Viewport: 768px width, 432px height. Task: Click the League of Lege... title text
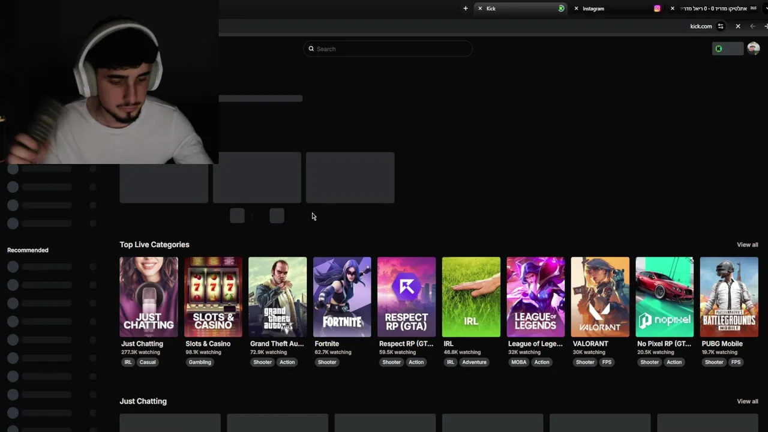tap(535, 344)
